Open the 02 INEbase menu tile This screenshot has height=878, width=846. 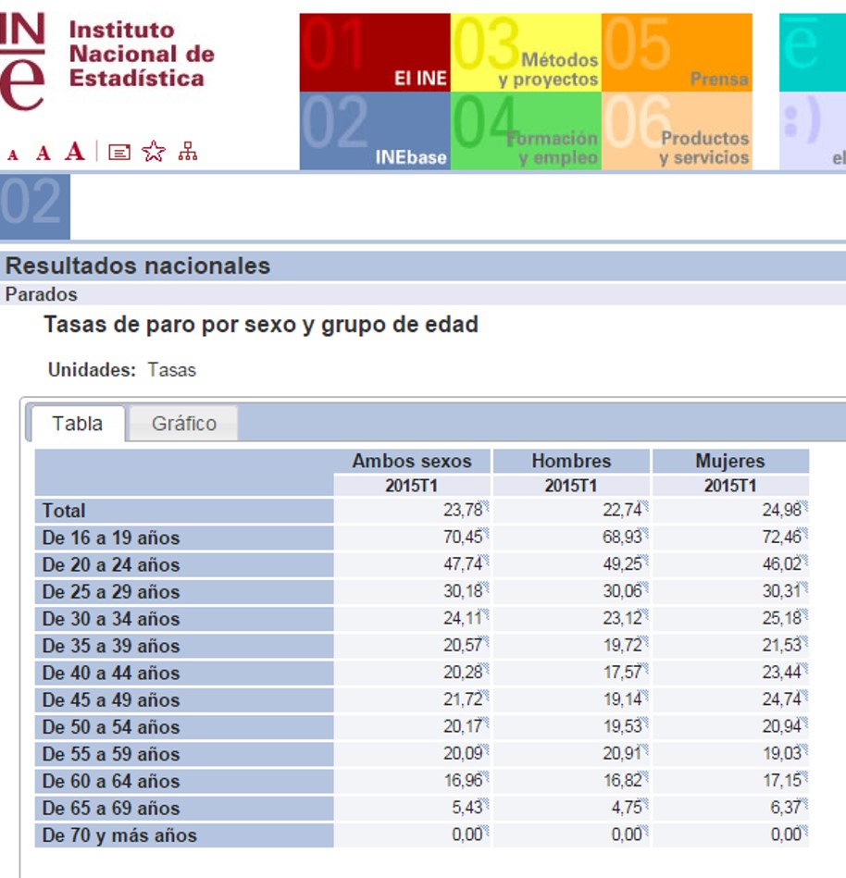pos(375,131)
